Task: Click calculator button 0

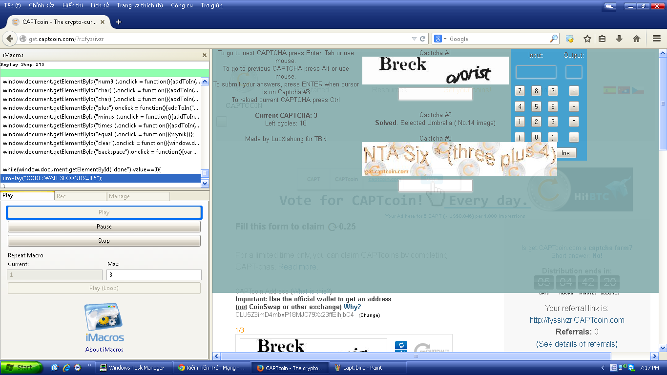Action: [536, 137]
